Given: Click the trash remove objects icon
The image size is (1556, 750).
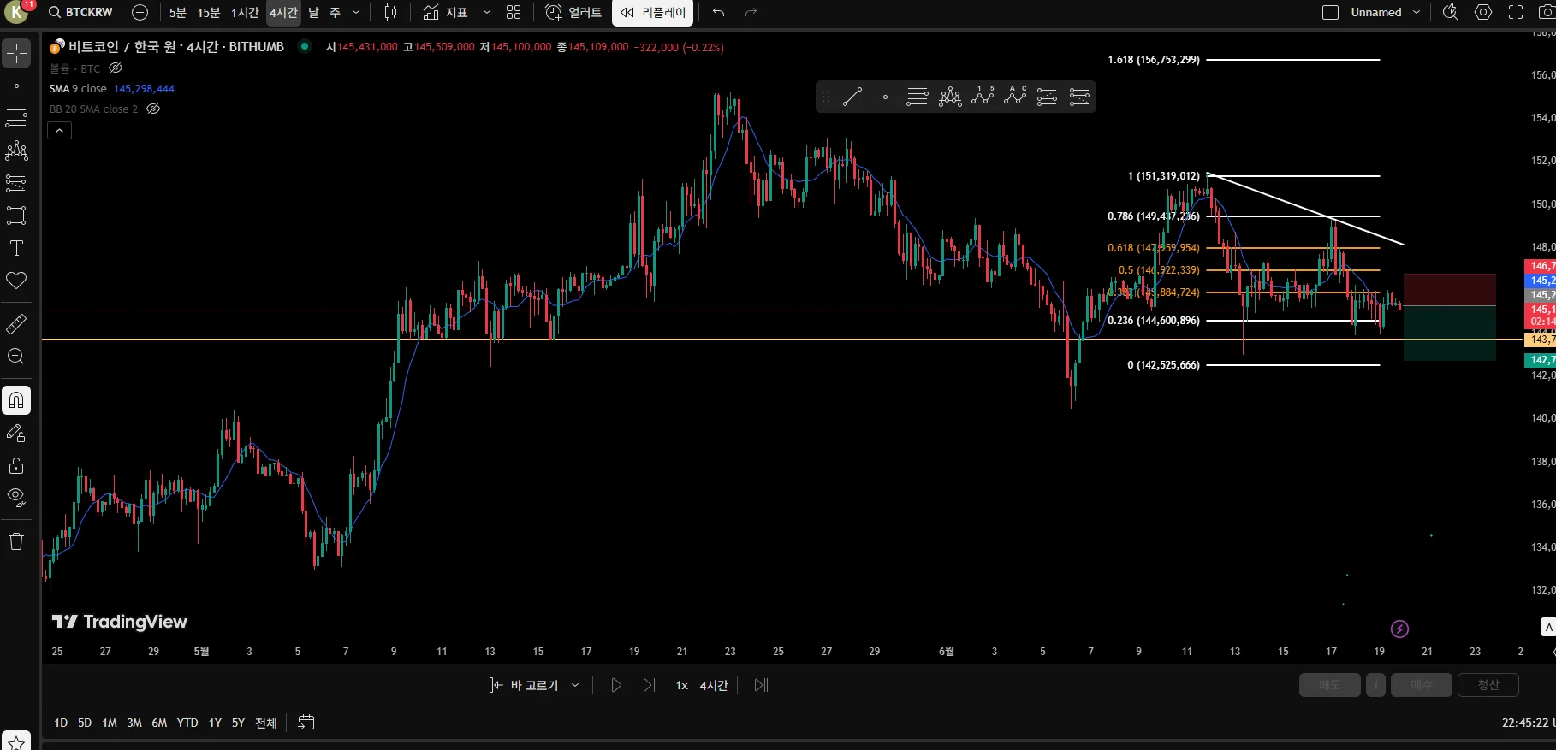Looking at the screenshot, I should click(x=16, y=541).
